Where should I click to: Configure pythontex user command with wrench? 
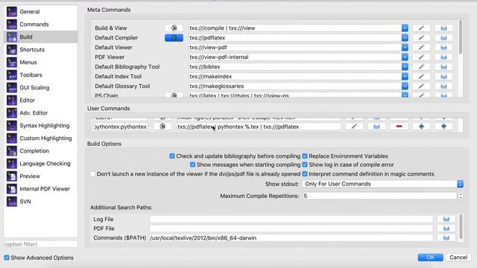tap(354, 127)
